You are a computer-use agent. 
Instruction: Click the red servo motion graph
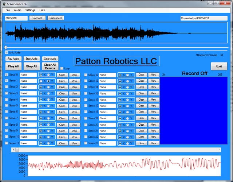124,166
